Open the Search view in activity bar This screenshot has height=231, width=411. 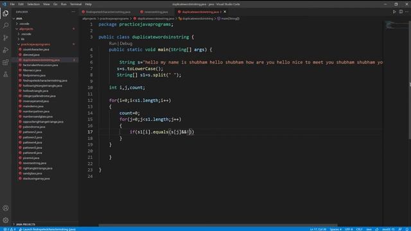6,26
